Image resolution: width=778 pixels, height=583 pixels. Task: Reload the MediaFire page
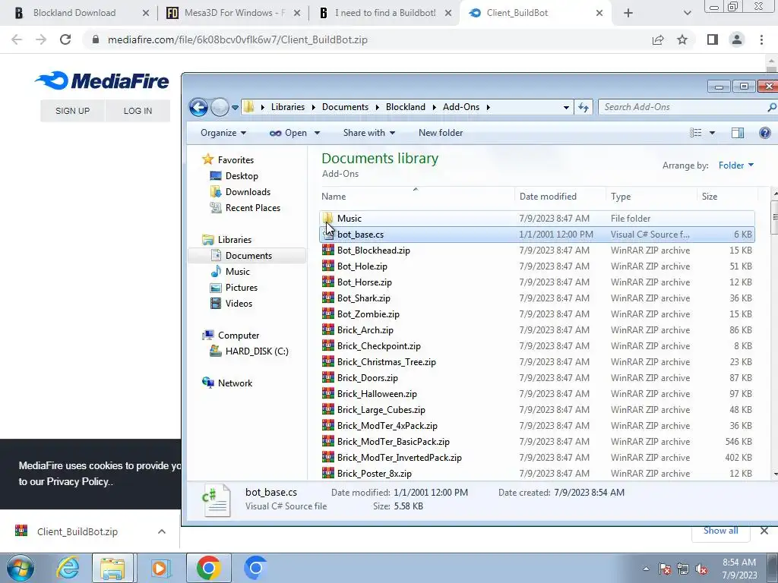coord(65,39)
